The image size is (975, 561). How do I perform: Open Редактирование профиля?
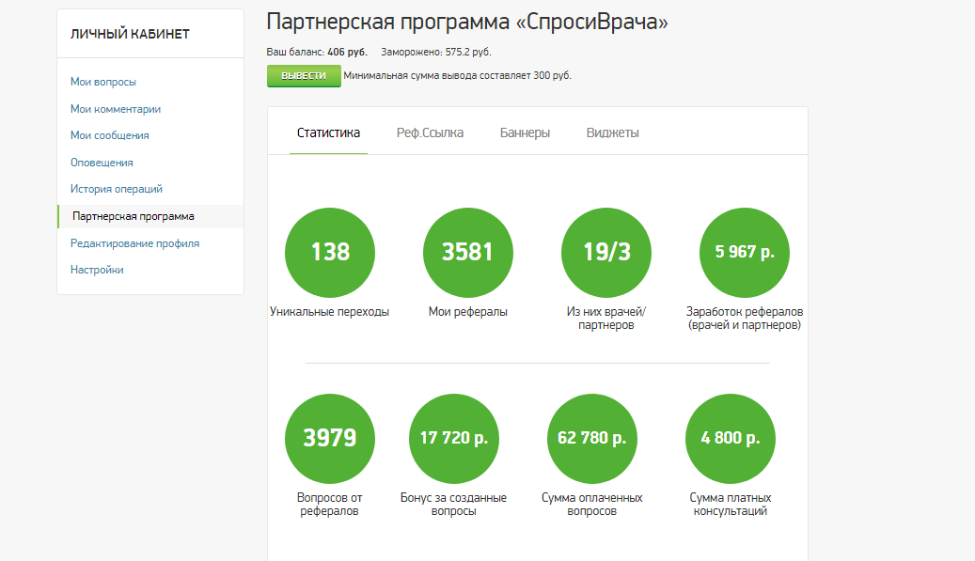(135, 243)
